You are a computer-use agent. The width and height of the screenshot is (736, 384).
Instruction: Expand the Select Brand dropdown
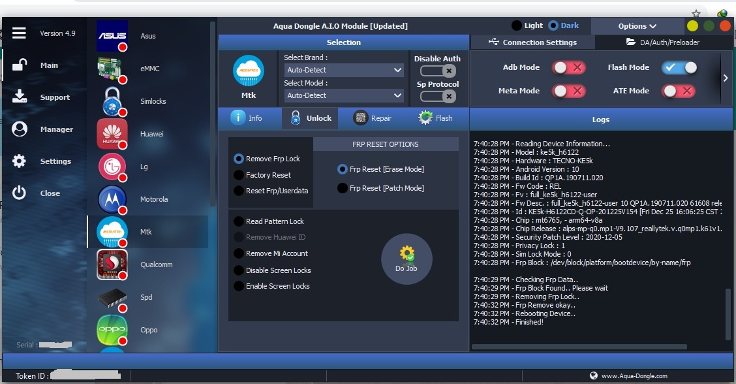tap(343, 70)
